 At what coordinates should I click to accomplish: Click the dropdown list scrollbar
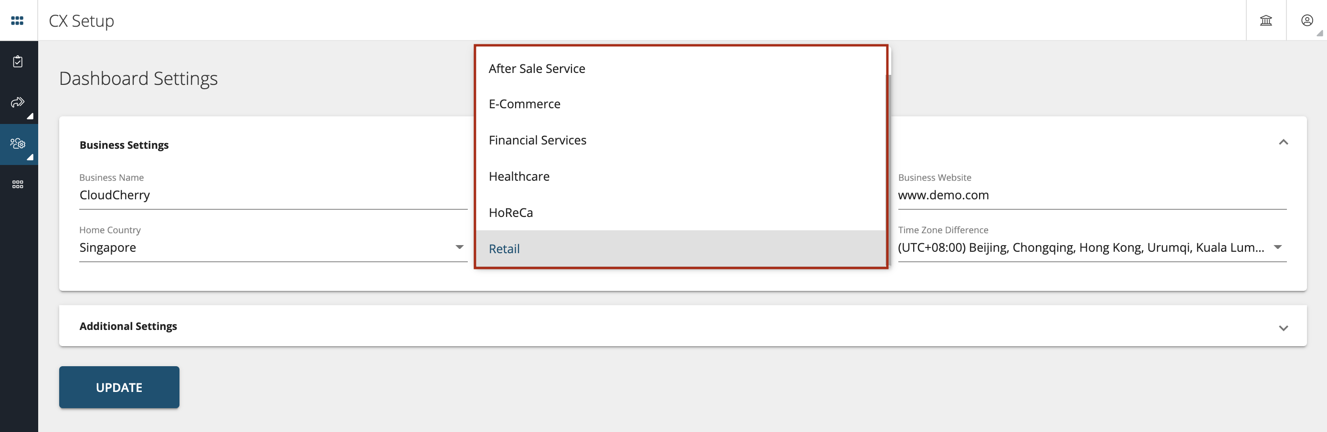[889, 170]
